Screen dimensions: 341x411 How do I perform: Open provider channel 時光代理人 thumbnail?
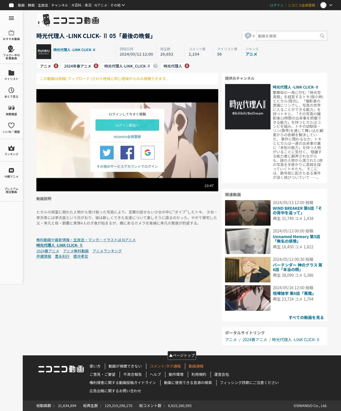pos(248,107)
